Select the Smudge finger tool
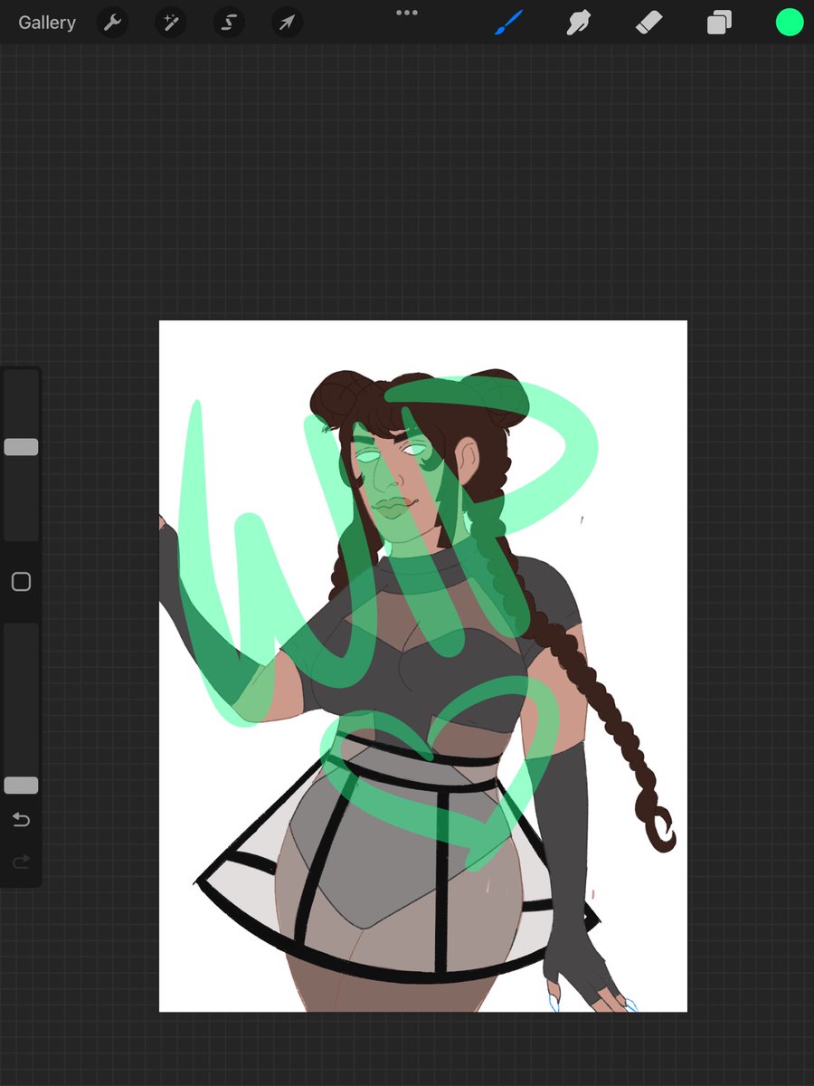 coord(579,23)
